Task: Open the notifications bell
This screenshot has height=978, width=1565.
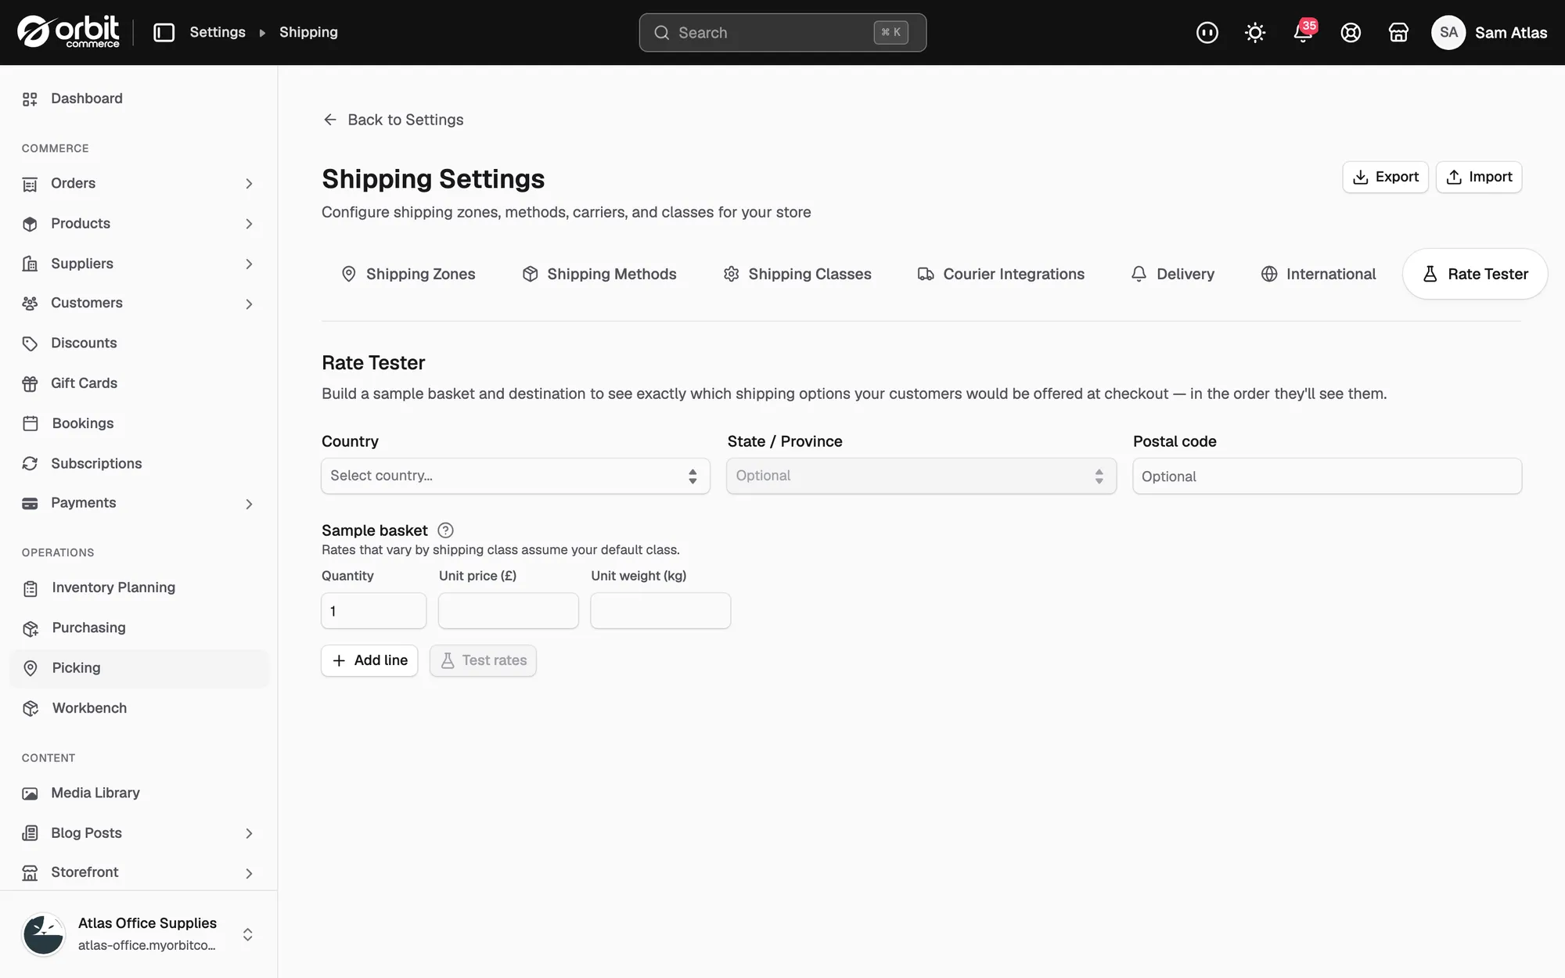Action: point(1303,32)
